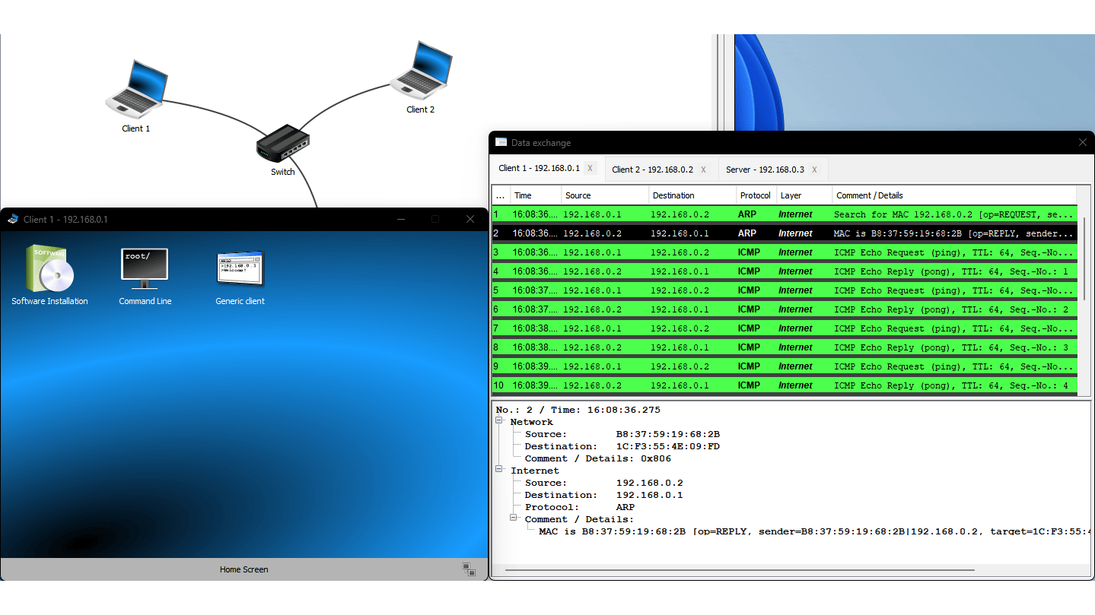
Task: Select the 'Protocol: ARP' tree line
Action: [579, 507]
